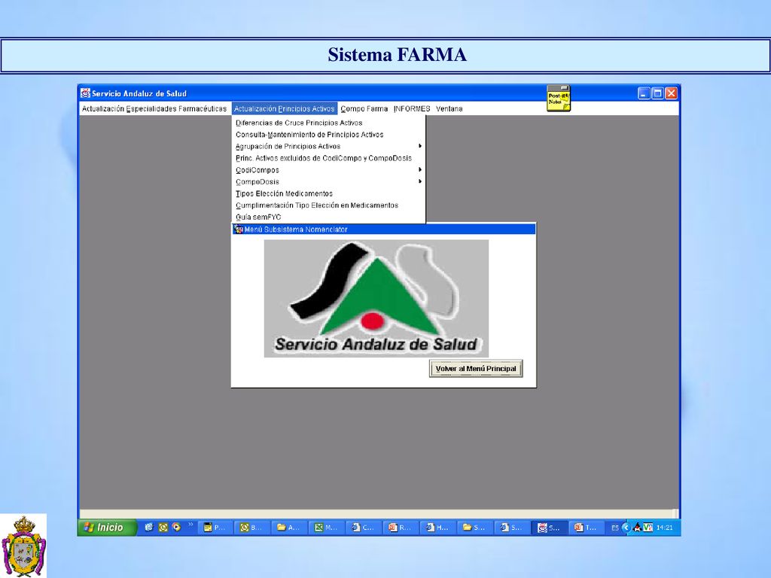Open Actualización Especialidades Farmacéuticas menu

pos(154,108)
